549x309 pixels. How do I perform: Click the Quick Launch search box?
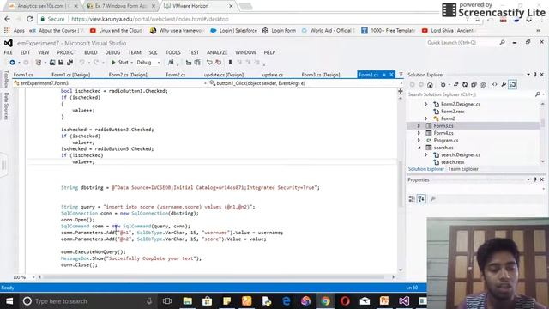point(466,42)
